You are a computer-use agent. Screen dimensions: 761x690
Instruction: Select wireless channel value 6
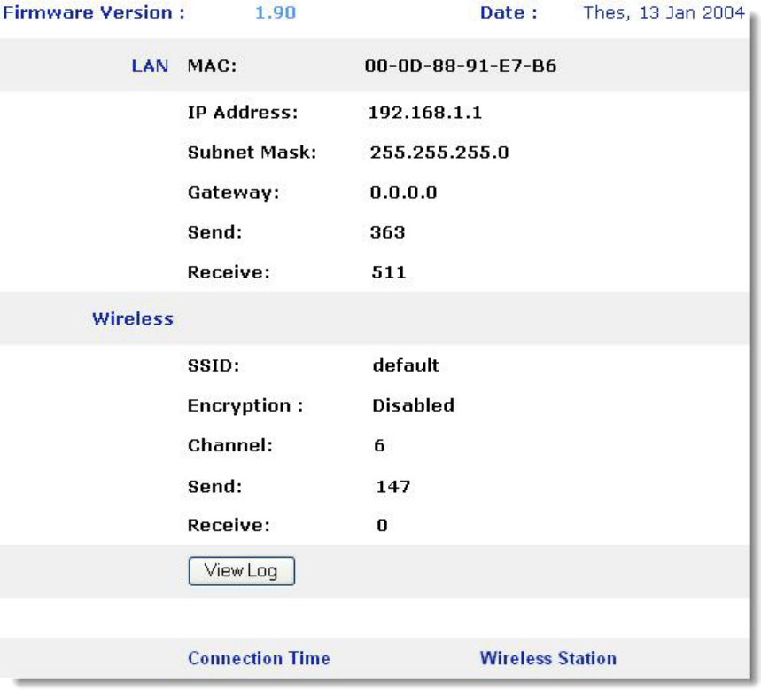(379, 445)
